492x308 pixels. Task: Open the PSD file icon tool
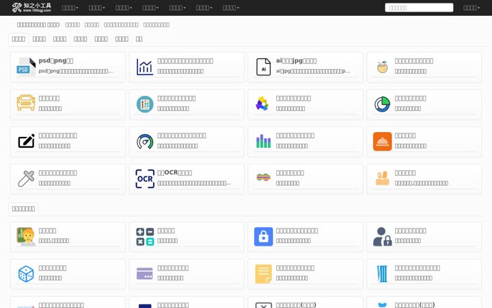point(26,66)
